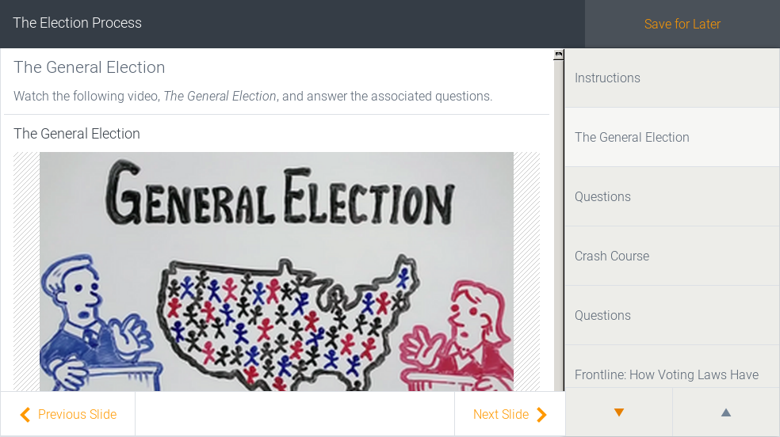The height and width of the screenshot is (437, 780).
Task: Click the large The General Election slide heading
Action: 90,67
